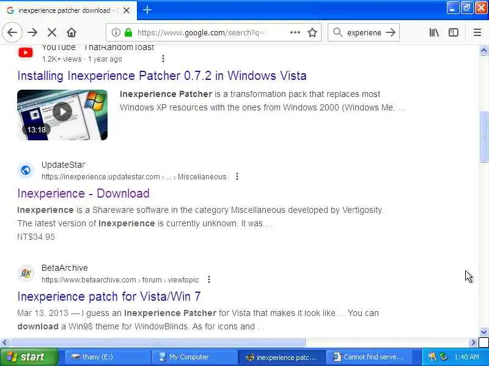Image resolution: width=489 pixels, height=366 pixels.
Task: Close the inexperience patcher download tab
Action: 127,10
